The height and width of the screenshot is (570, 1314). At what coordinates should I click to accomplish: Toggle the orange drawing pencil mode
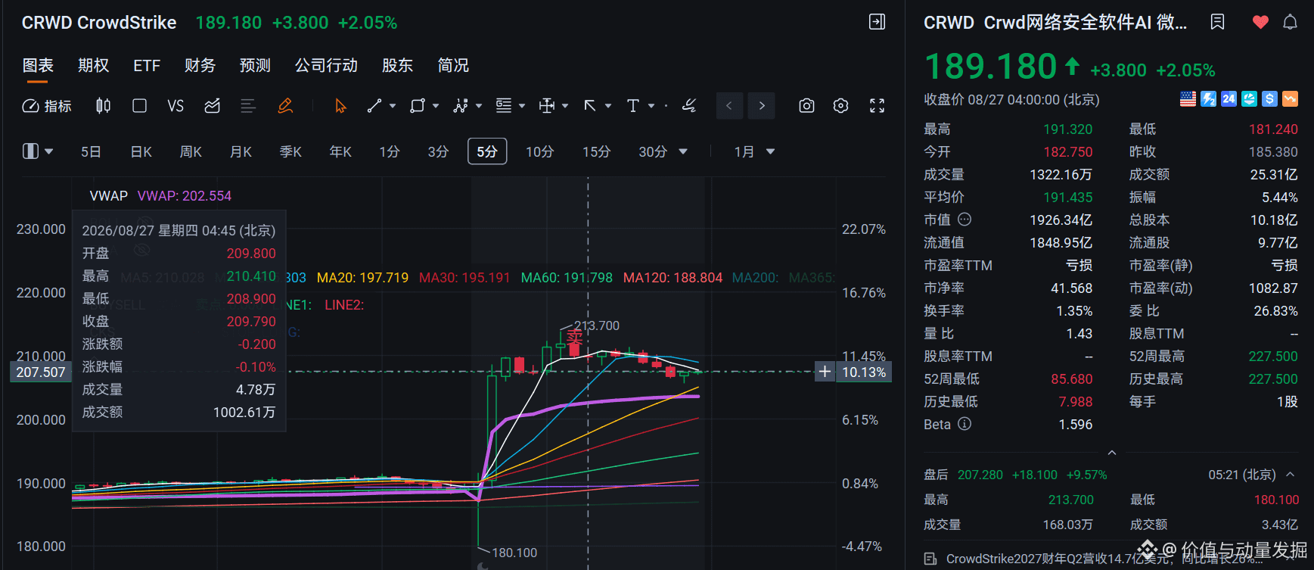285,106
